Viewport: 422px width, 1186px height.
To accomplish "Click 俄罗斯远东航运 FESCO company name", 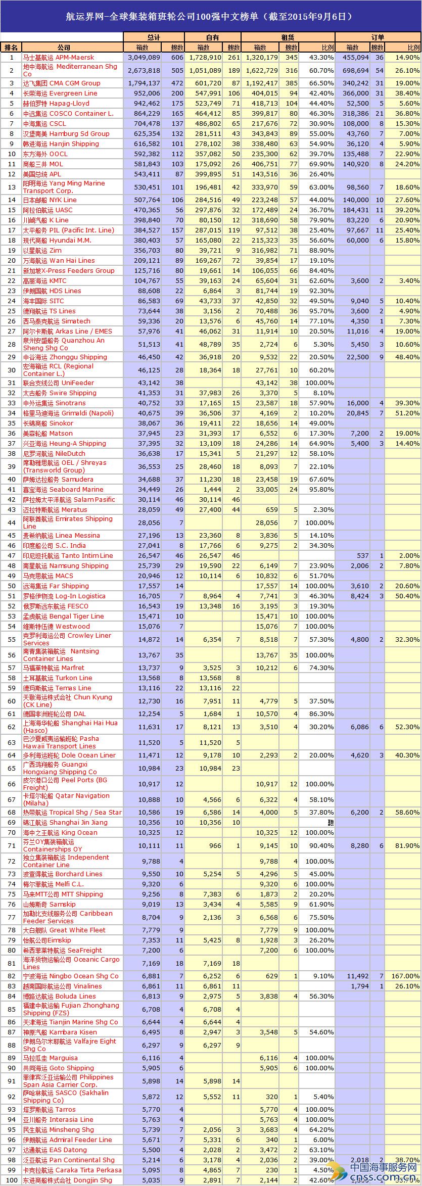I will point(56,606).
